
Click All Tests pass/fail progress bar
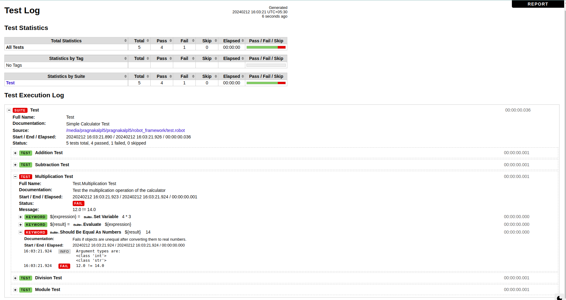click(x=266, y=47)
